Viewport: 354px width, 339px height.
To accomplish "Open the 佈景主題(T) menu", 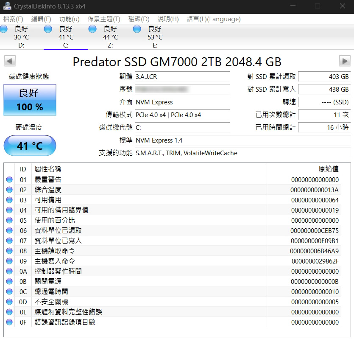I will pos(104,19).
